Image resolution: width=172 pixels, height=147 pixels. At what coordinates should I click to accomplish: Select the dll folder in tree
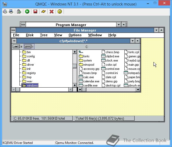pyautogui.click(x=26, y=60)
